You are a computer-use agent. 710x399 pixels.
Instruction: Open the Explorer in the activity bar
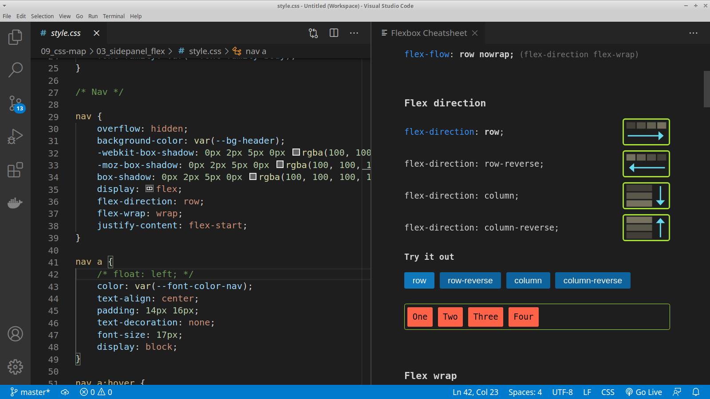pyautogui.click(x=16, y=37)
